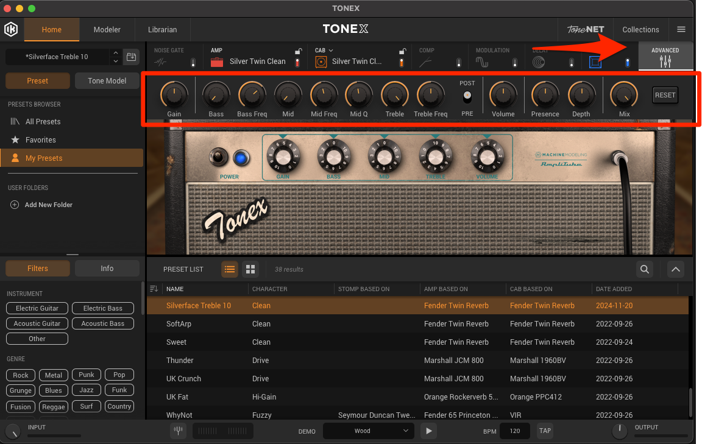This screenshot has width=702, height=444.
Task: Open the Advanced parameters mixer icon
Action: (665, 62)
